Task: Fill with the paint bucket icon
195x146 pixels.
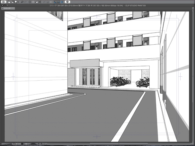Action: pyautogui.click(x=37, y=2)
